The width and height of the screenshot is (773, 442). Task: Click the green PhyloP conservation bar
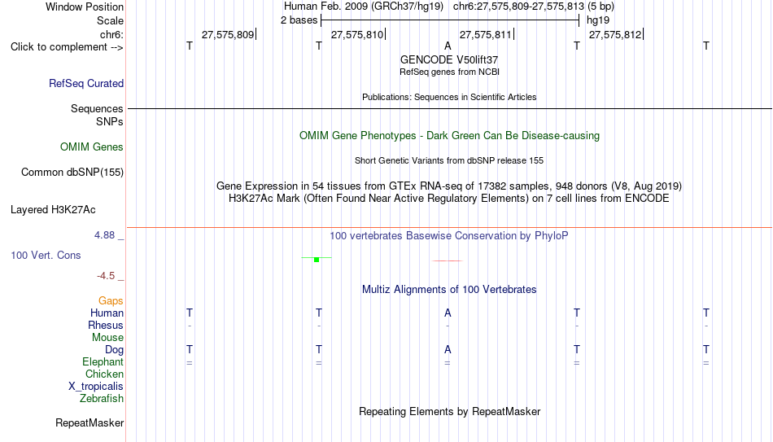317,259
